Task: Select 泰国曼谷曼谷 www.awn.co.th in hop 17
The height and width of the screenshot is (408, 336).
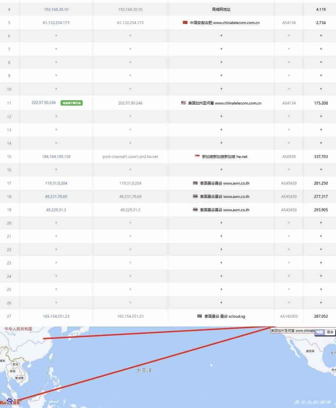Action: pyautogui.click(x=225, y=183)
